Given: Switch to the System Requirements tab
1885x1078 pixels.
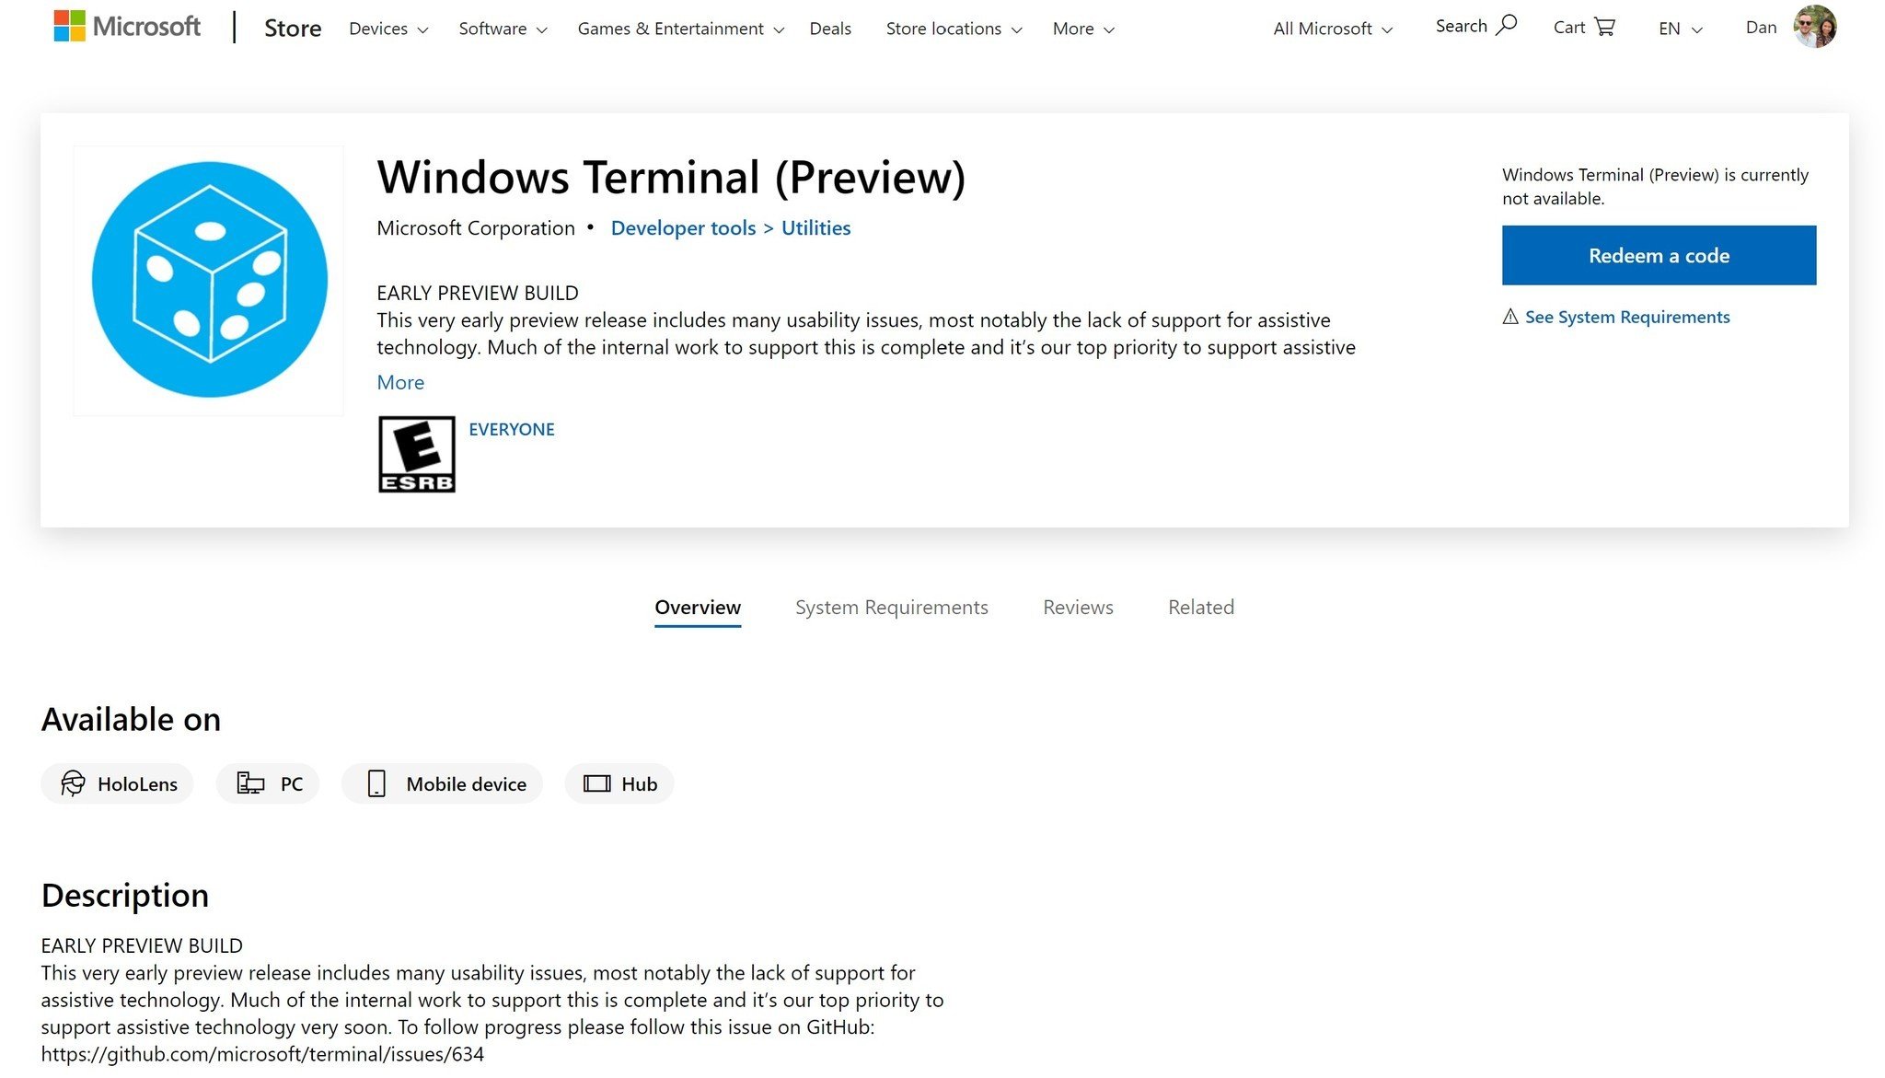Looking at the screenshot, I should (891, 606).
